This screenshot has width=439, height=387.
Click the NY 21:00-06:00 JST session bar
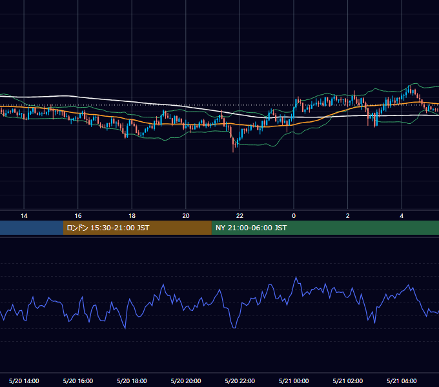(325, 228)
